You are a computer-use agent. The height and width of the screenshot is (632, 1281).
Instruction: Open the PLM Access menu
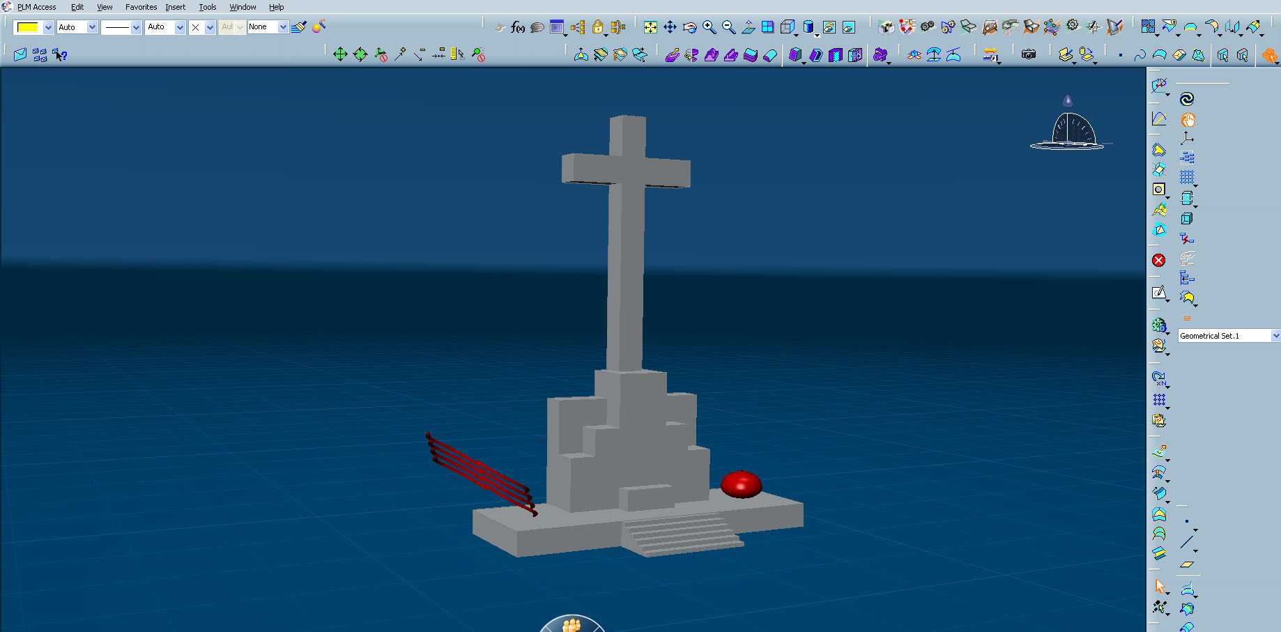(36, 7)
